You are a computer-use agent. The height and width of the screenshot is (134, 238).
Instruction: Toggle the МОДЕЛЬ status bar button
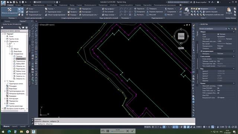[147, 127]
